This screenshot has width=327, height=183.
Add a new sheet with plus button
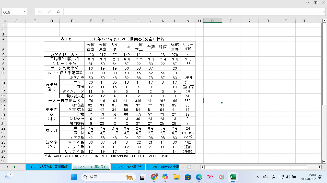189,167
